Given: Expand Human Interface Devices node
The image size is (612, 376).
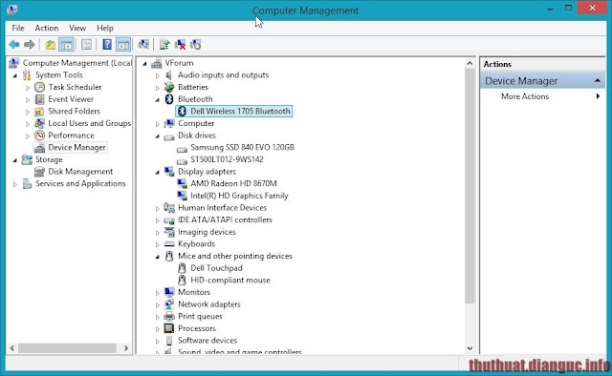Looking at the screenshot, I should click(x=157, y=208).
